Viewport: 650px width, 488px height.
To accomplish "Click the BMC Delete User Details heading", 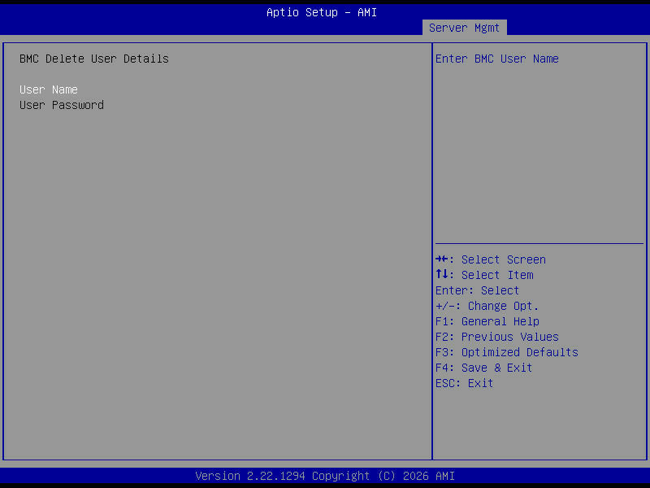I will 94,59.
